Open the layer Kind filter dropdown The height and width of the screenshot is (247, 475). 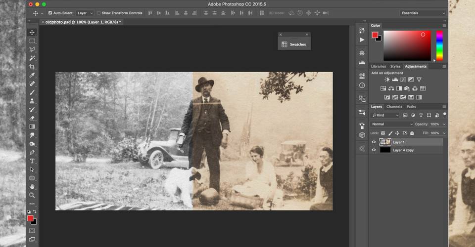[x=385, y=115]
